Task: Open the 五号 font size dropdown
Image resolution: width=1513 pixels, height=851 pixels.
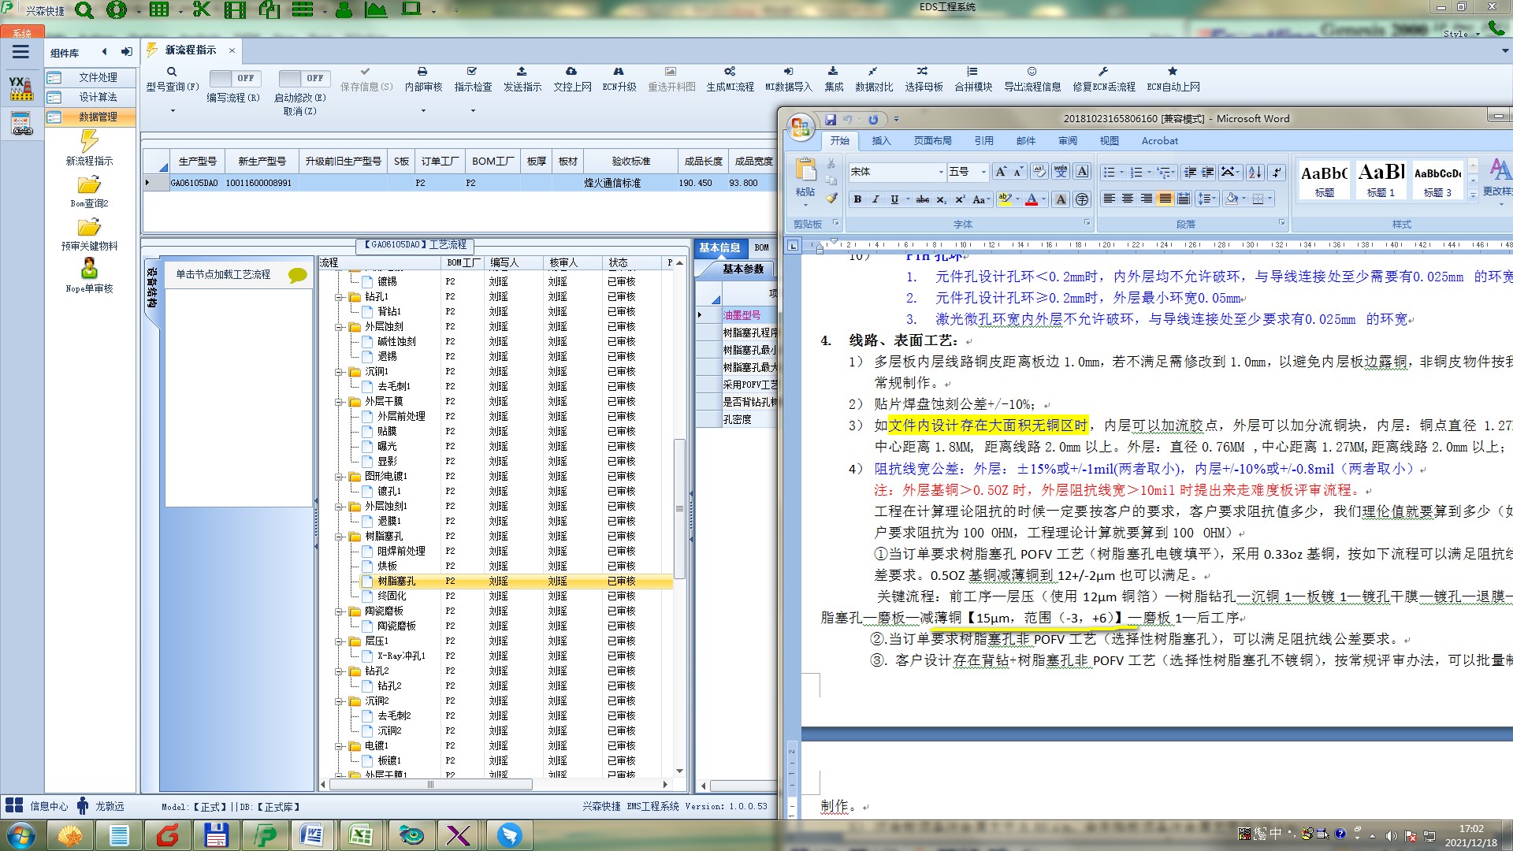Action: pos(983,172)
